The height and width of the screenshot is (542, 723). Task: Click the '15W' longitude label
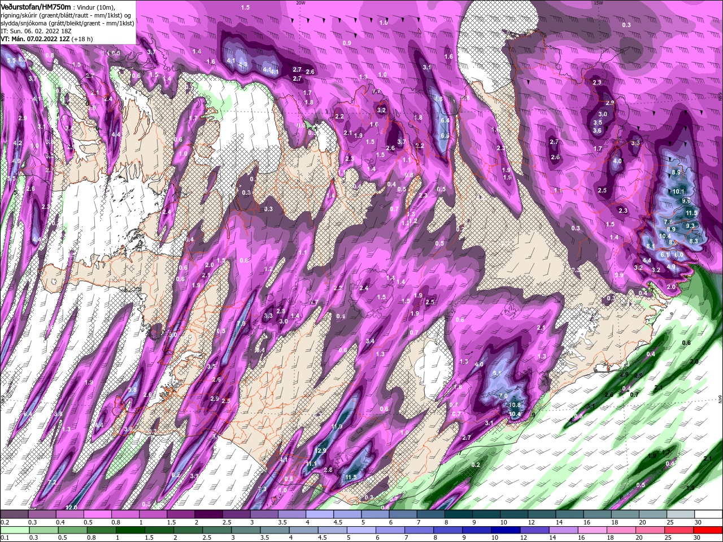pos(598,2)
